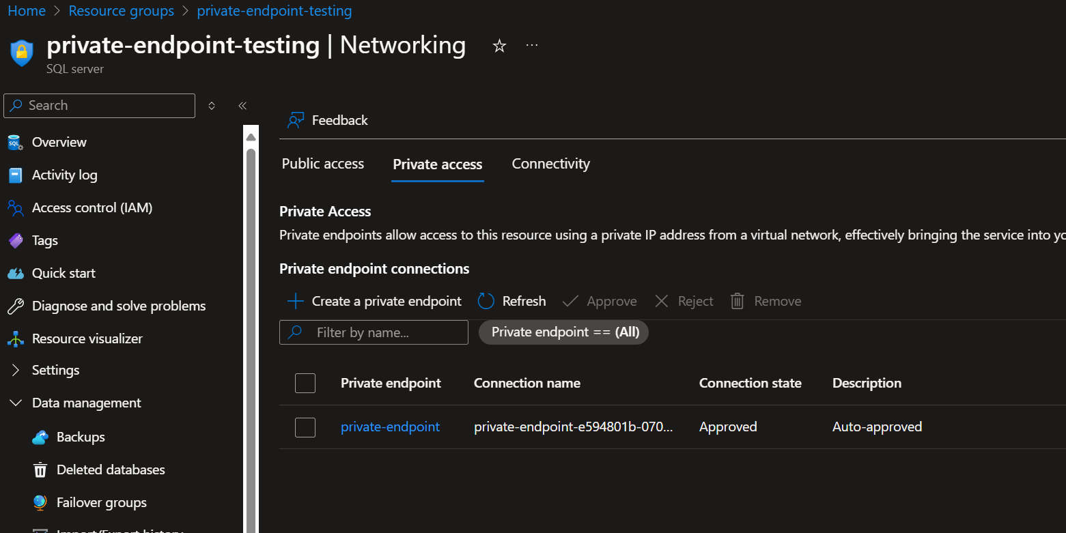
Task: Click the Approve checkmark icon
Action: point(570,301)
